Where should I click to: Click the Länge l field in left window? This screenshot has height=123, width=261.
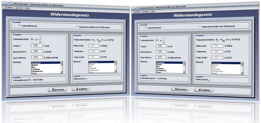click(37, 46)
